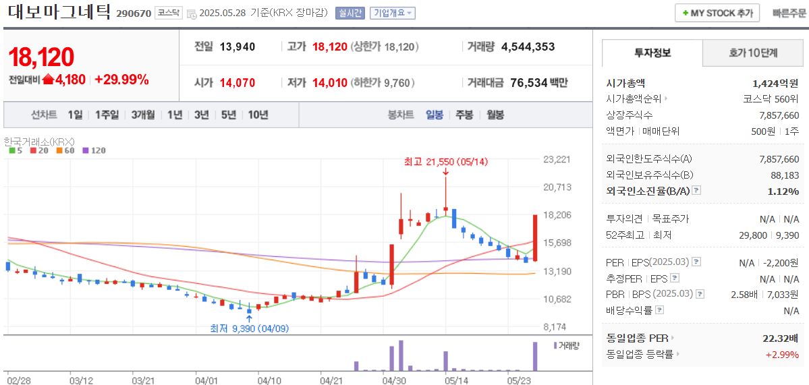The height and width of the screenshot is (385, 809).
Task: Click the 코스닥 560위 ranking value
Action: point(771,98)
